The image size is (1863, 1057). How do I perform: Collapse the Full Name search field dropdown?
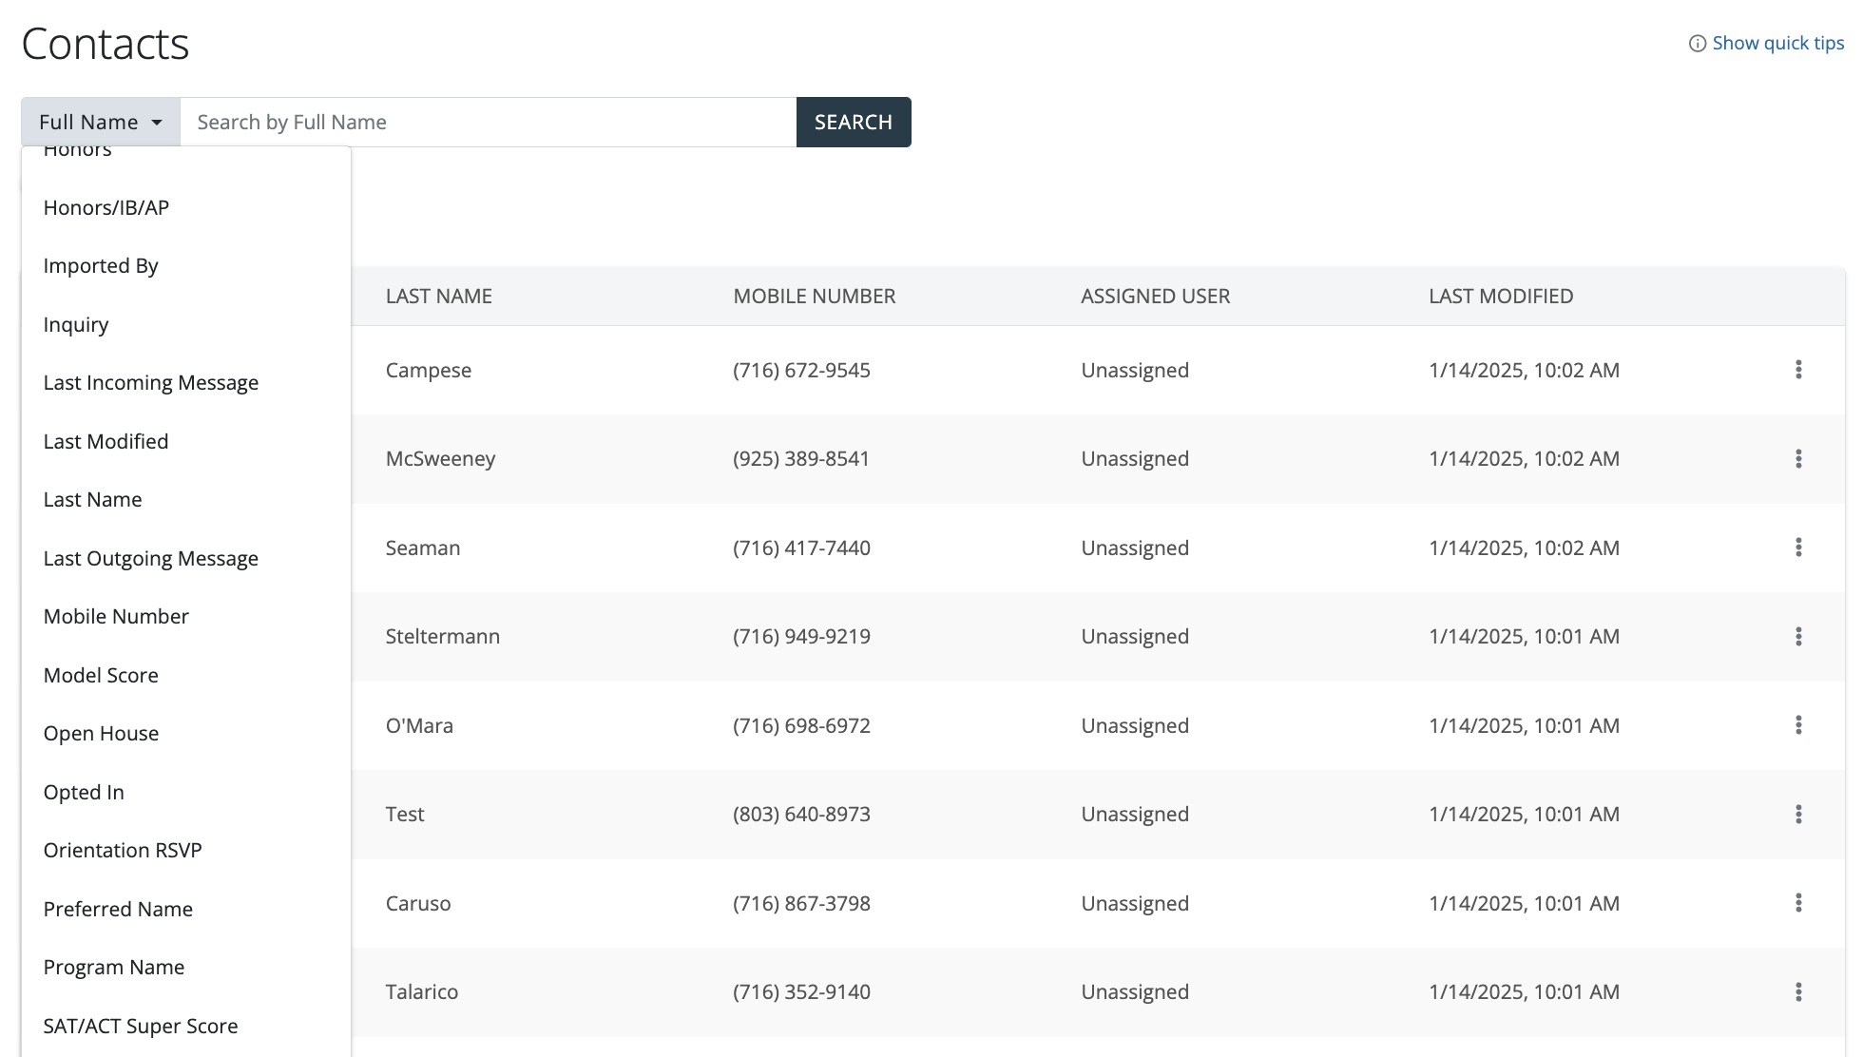click(x=101, y=122)
